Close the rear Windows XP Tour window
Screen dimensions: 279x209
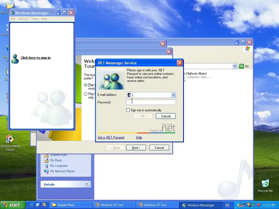click(x=163, y=44)
